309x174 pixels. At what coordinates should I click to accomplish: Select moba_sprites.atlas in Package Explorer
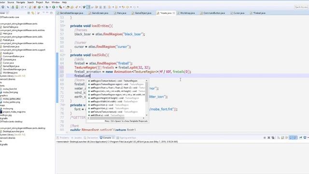click(12, 99)
